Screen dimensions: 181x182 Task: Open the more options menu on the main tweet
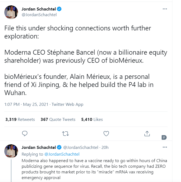(165, 9)
